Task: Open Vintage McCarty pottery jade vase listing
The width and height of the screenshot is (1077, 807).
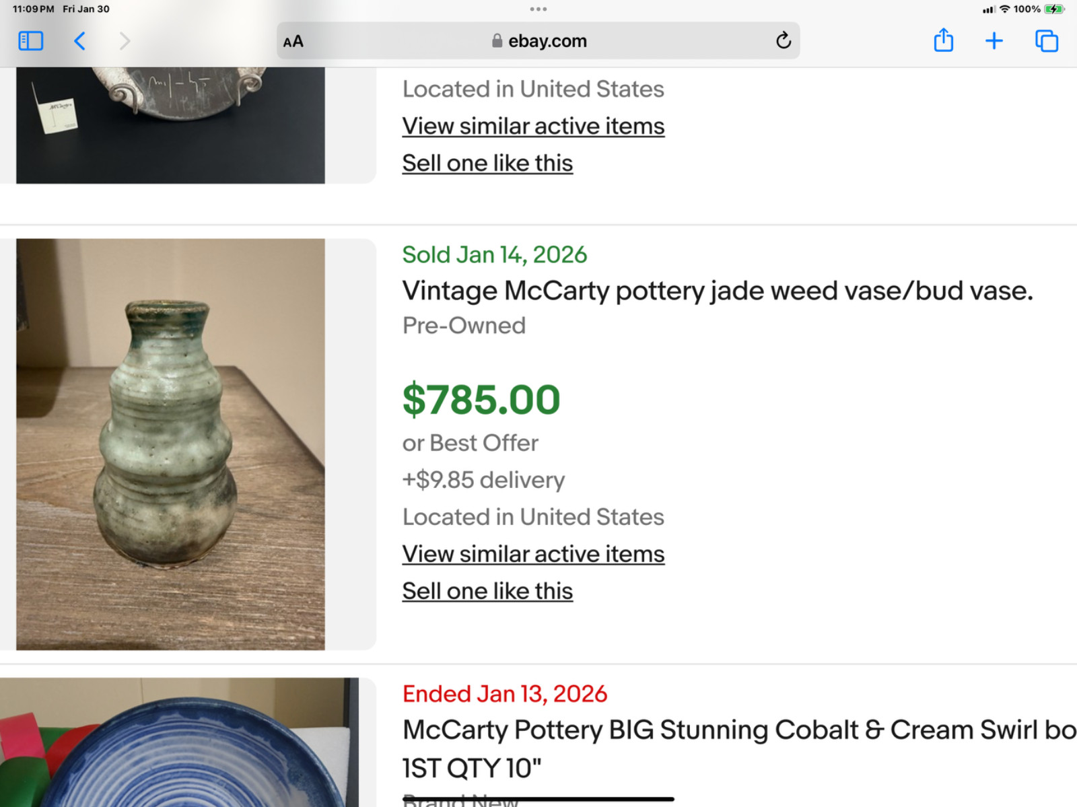Action: [717, 291]
